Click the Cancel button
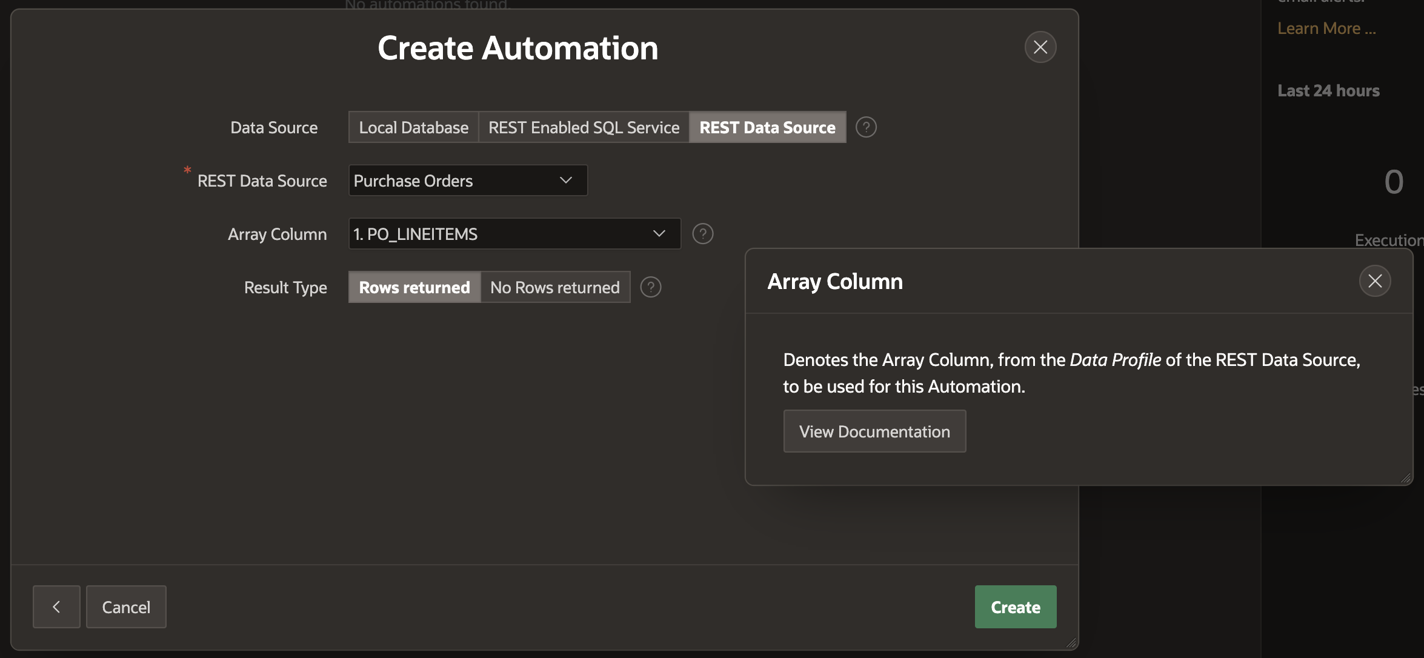This screenshot has height=658, width=1424. [x=126, y=606]
